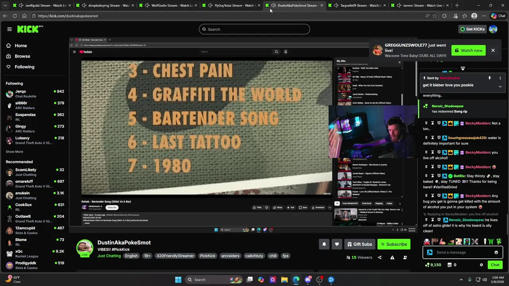Viewport: 509px width, 286px height.
Task: Open Copilot Chat in browser toolbar
Action: [498, 16]
